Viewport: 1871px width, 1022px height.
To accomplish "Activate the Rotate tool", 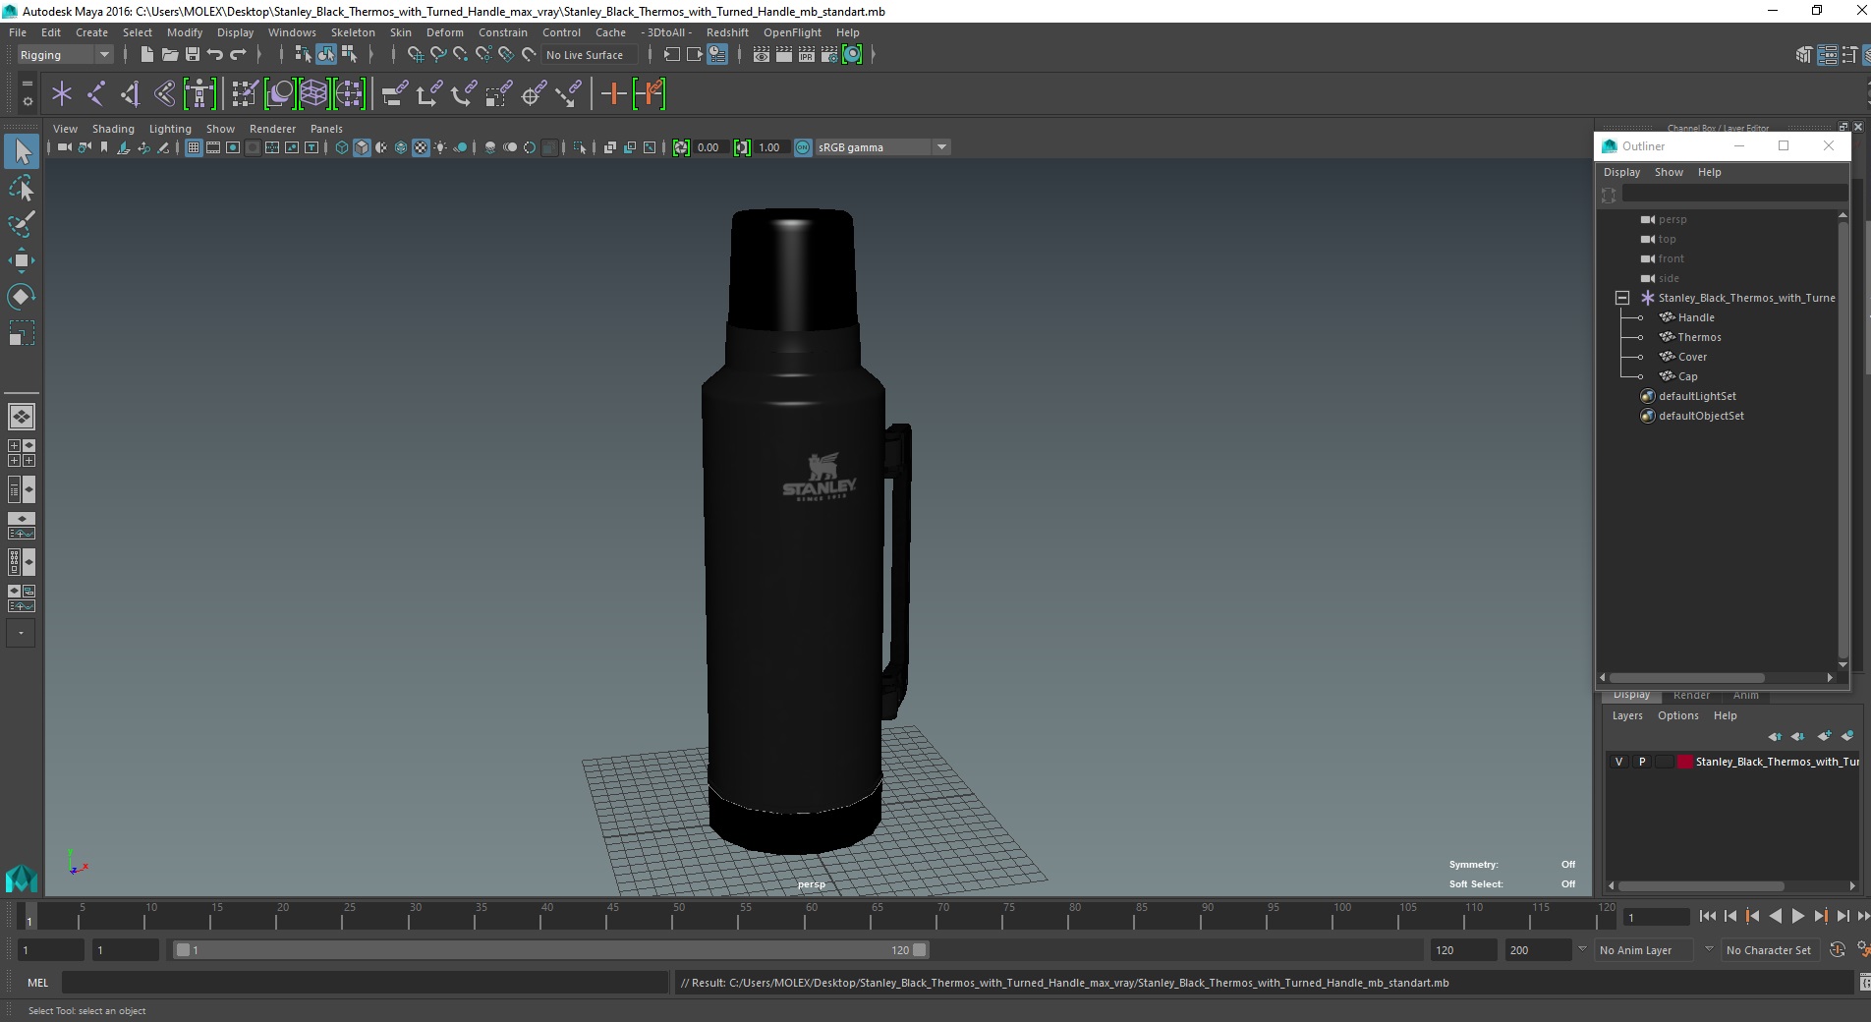I will [21, 297].
